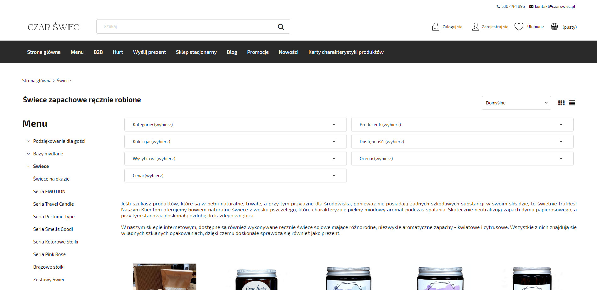Open the Cena filter dropdown
The image size is (597, 290).
click(x=235, y=176)
